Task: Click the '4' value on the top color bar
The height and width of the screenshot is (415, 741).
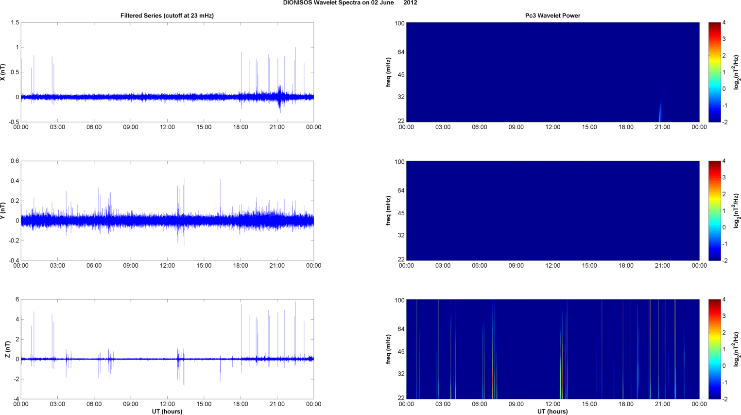Action: [x=724, y=23]
